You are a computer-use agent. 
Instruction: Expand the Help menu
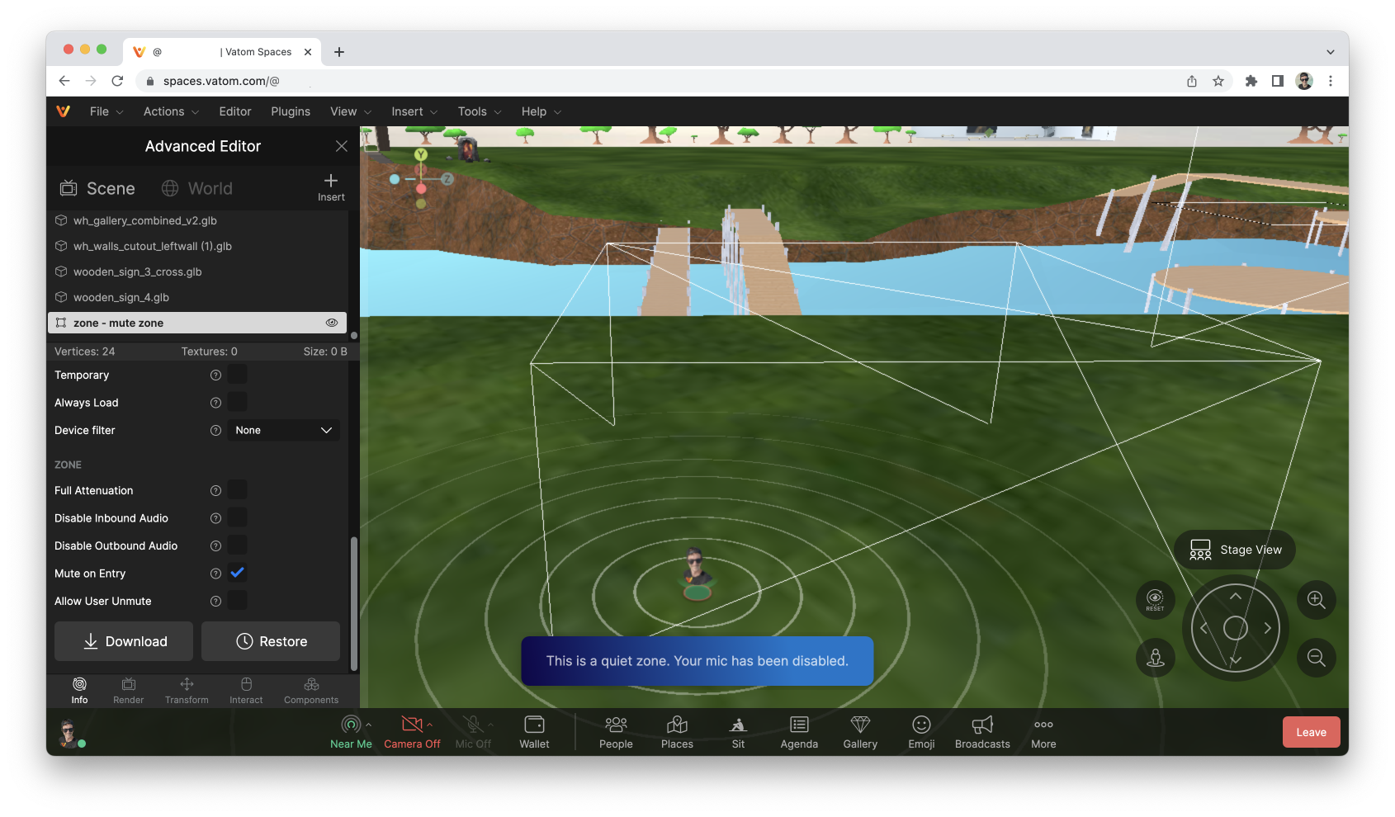541,111
